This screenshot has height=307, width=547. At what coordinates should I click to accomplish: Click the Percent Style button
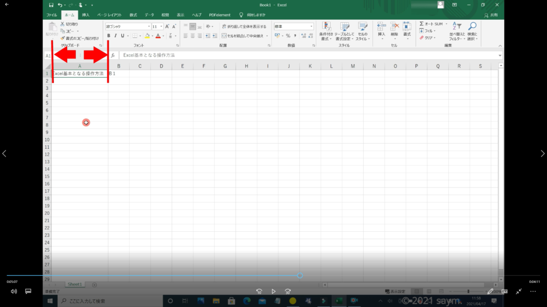[288, 36]
